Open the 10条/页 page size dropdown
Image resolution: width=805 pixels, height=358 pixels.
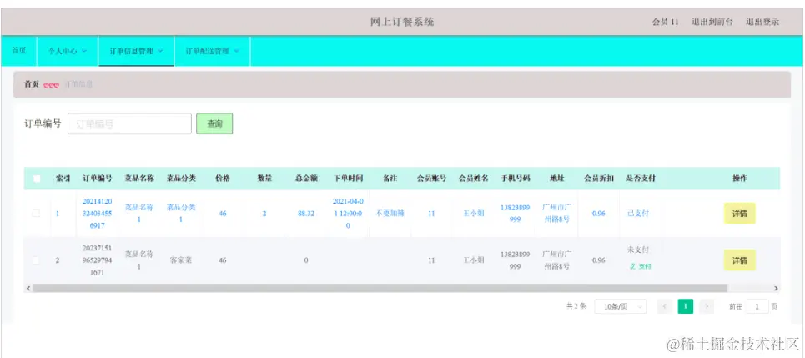pos(620,306)
